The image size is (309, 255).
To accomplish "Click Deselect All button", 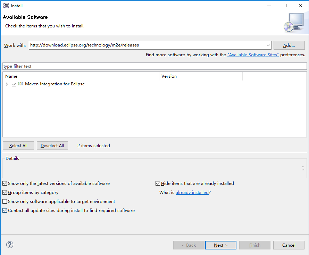I will (x=52, y=145).
